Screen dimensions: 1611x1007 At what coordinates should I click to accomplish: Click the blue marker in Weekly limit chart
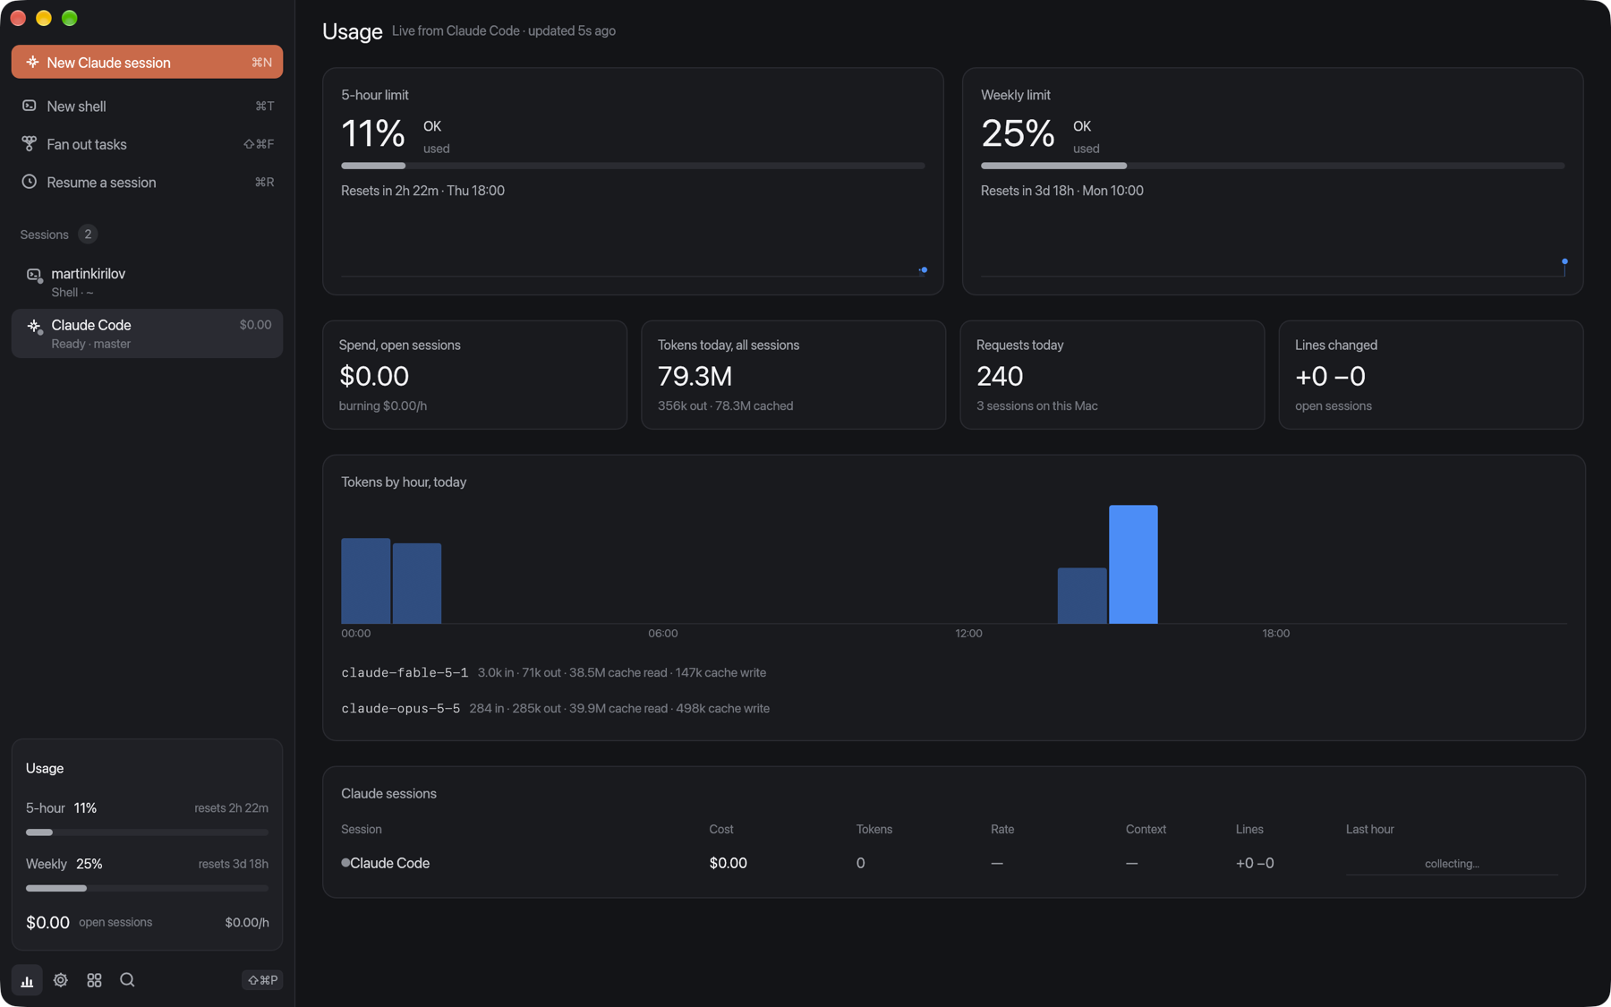[1564, 262]
